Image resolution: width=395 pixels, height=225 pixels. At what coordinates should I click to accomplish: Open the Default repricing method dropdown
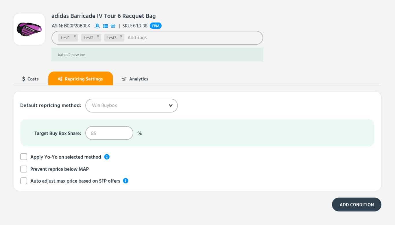pos(132,106)
